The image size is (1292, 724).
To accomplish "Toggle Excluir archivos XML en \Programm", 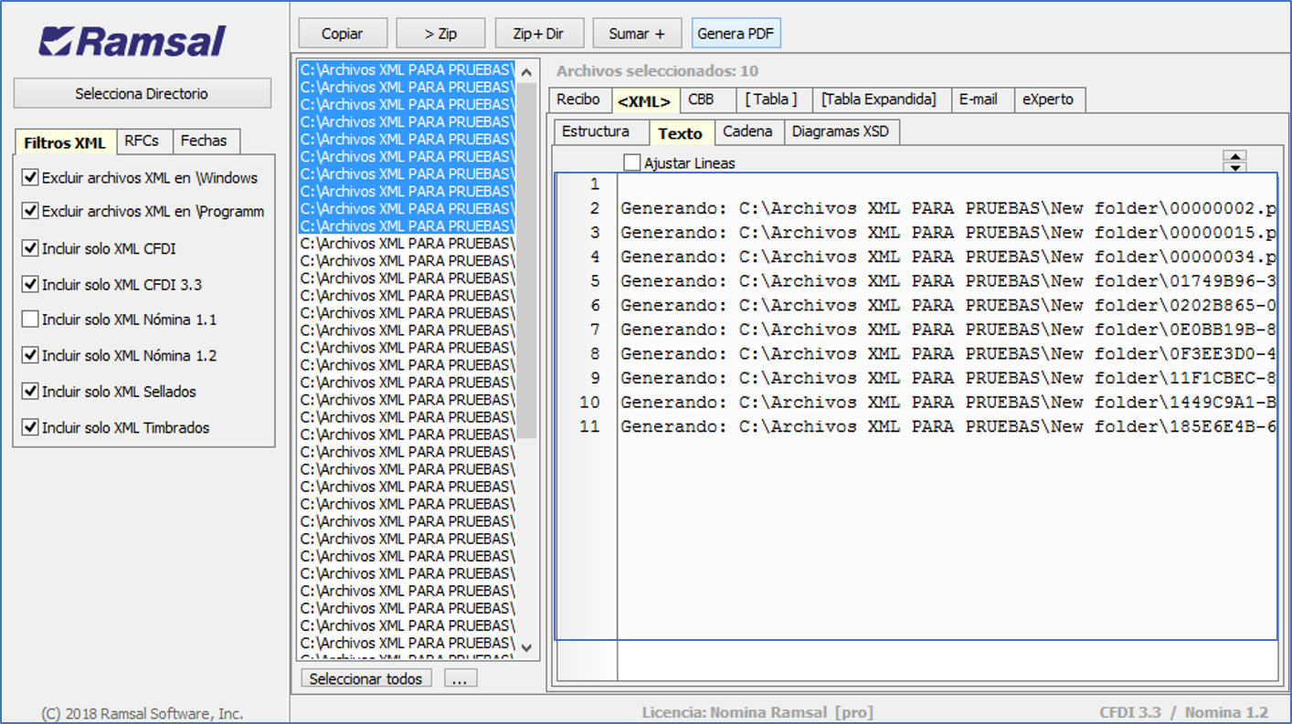I will pos(30,211).
